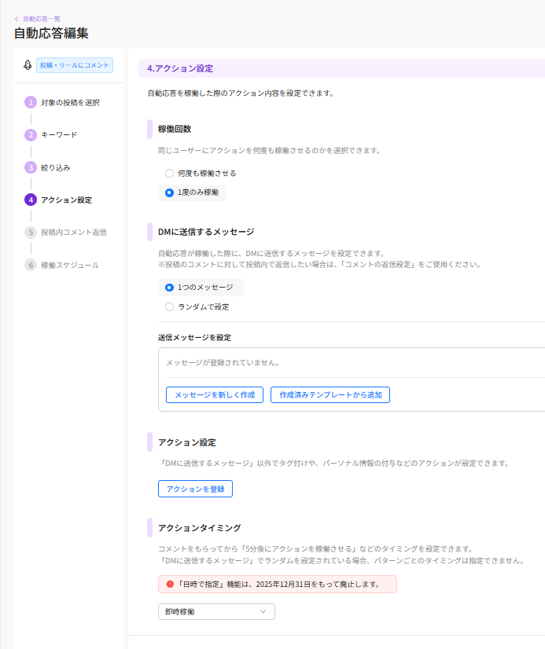Click 作成済みテンプレートから追加 button
Screen dimensions: 545x649
(x=330, y=394)
